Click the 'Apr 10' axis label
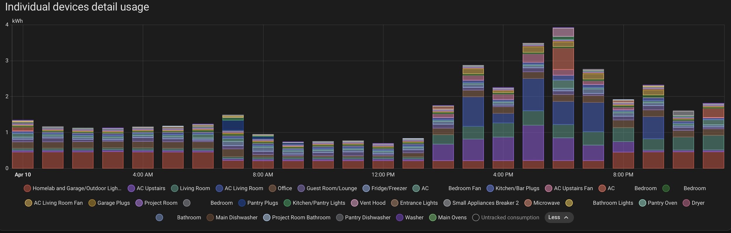731x233 pixels. (x=23, y=175)
